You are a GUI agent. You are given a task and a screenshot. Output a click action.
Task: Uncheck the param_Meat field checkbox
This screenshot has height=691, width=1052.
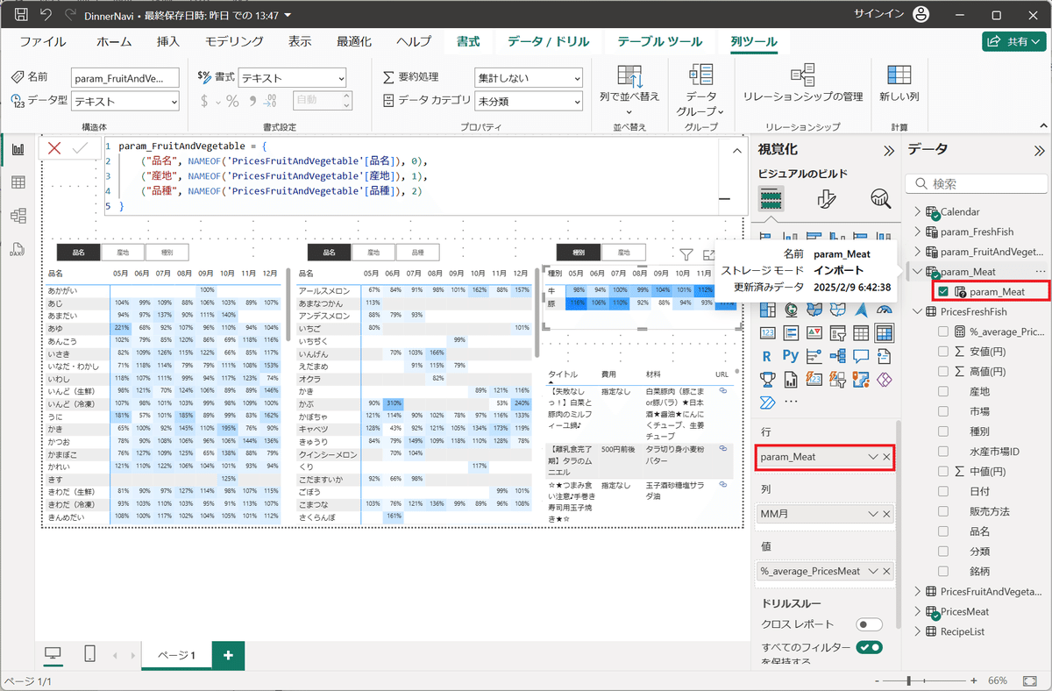tap(943, 292)
